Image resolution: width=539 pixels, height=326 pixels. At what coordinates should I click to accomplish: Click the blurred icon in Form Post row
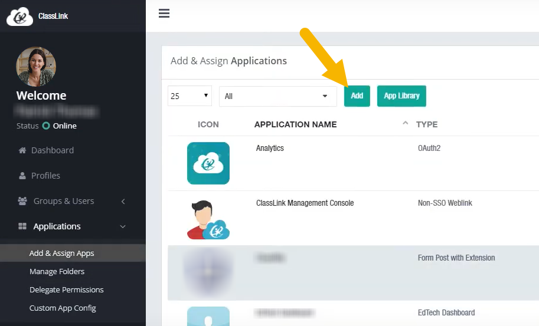[x=208, y=272]
